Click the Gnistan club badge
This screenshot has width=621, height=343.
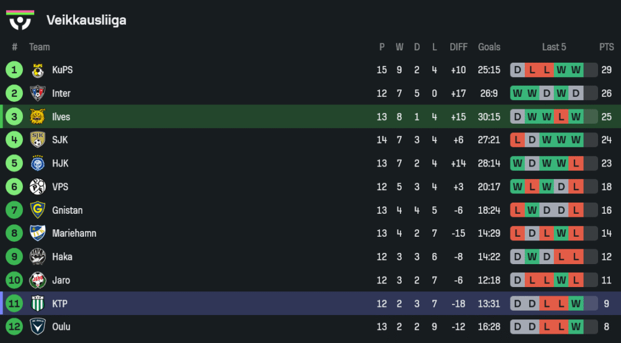point(38,210)
